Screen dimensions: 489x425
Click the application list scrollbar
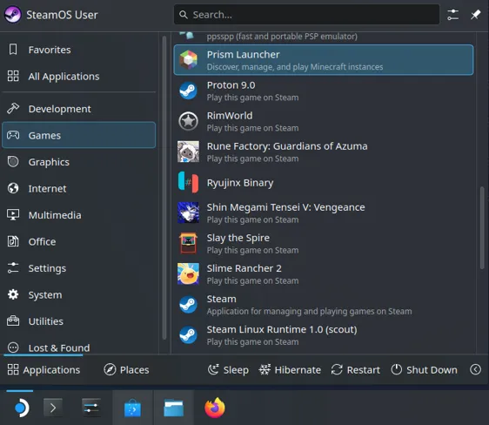click(482, 228)
